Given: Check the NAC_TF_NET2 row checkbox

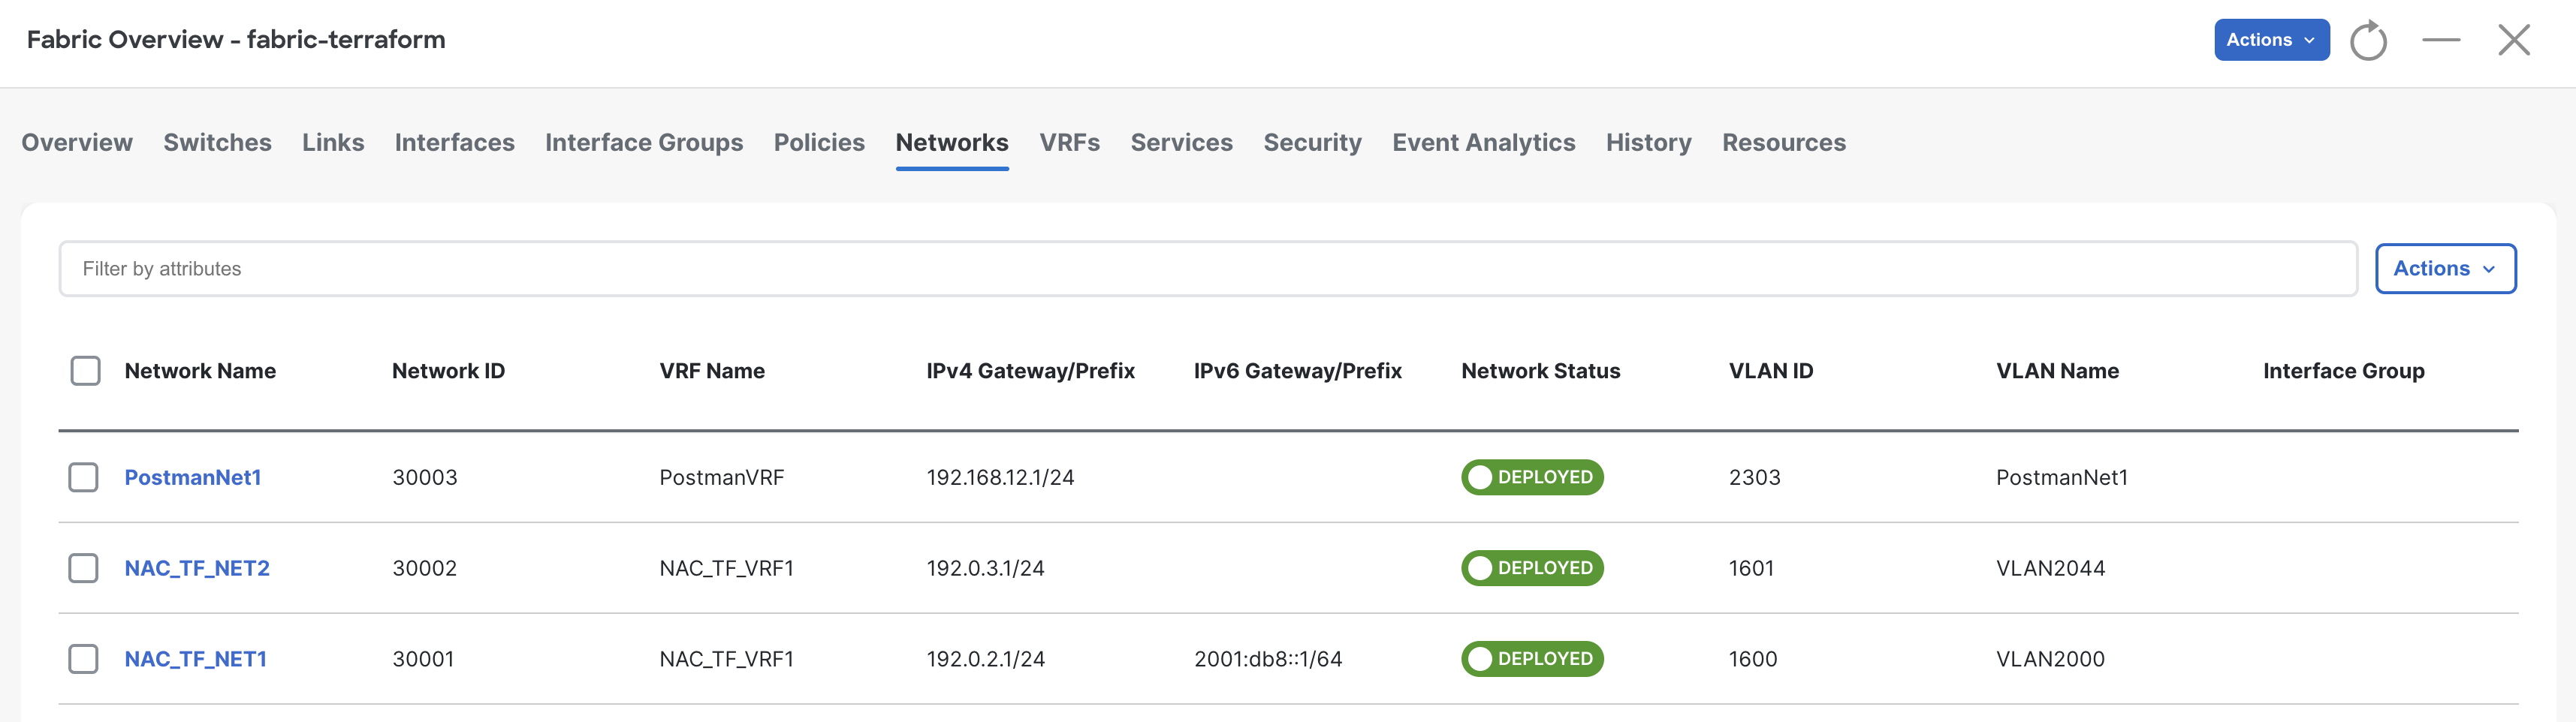Looking at the screenshot, I should pos(84,568).
